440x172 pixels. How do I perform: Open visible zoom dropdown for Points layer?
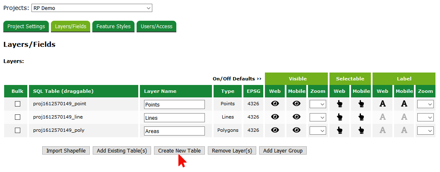coord(318,104)
